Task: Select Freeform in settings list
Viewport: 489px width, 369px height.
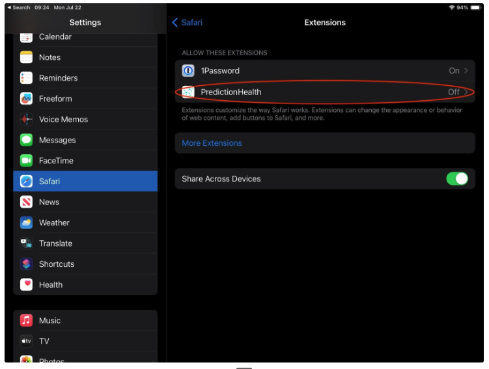Action: pyautogui.click(x=85, y=99)
